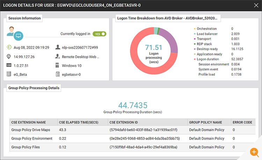The width and height of the screenshot is (262, 160).
Task: Click the client type icon beside Remote Desktop Web
Action: click(58, 56)
